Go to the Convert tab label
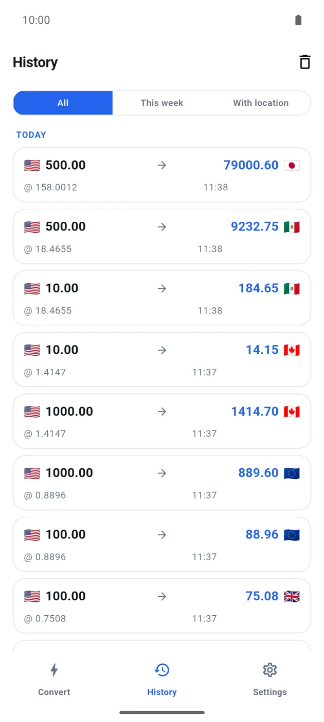 coord(54,692)
